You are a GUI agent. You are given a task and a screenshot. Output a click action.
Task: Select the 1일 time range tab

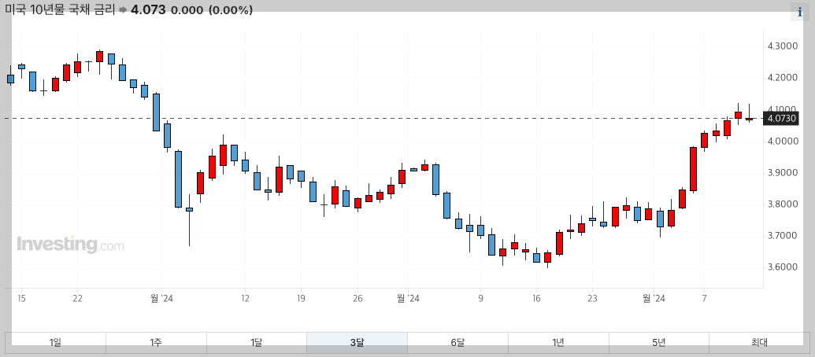click(56, 343)
